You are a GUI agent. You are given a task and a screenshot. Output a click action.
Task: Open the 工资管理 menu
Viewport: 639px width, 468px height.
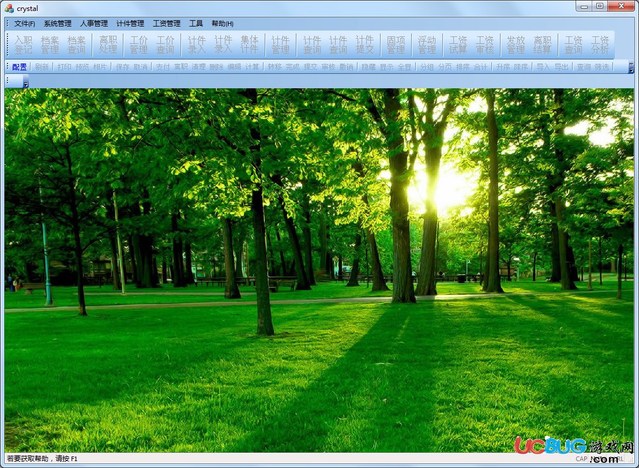click(x=166, y=24)
